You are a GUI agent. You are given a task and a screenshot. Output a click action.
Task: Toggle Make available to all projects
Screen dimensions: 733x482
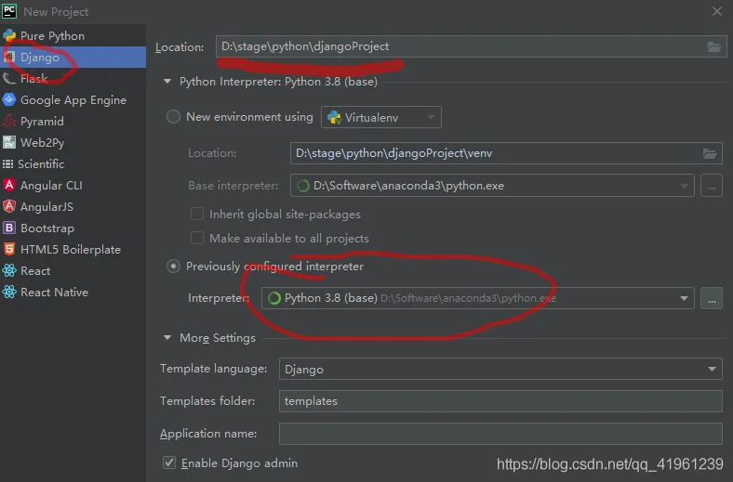(x=197, y=238)
